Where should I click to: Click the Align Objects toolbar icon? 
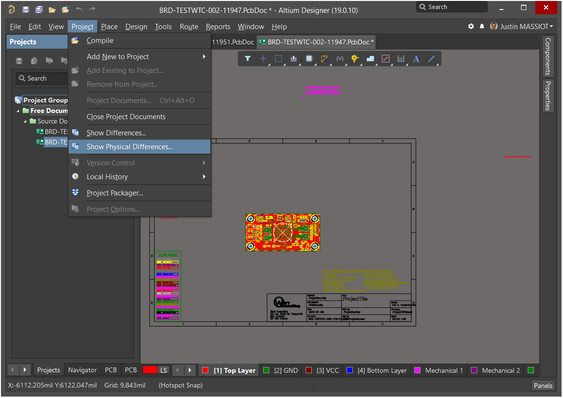tap(294, 59)
